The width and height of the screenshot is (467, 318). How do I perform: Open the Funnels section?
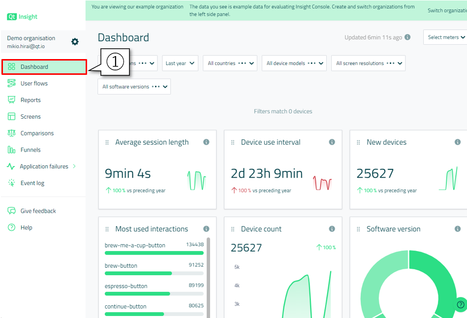pos(31,150)
